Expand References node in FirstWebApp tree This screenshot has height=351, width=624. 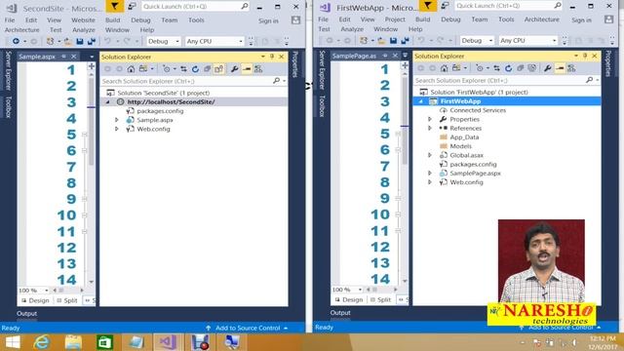pyautogui.click(x=430, y=128)
